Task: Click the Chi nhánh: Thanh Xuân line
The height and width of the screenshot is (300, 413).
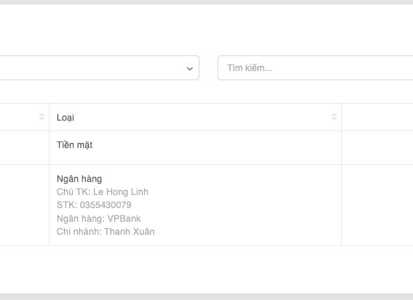Action: 106,232
